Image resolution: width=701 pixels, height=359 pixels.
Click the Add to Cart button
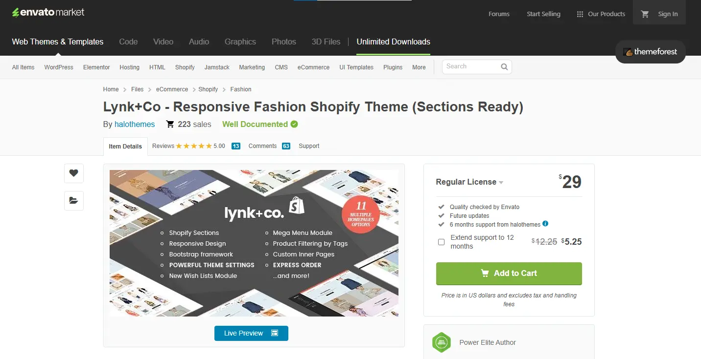(509, 274)
